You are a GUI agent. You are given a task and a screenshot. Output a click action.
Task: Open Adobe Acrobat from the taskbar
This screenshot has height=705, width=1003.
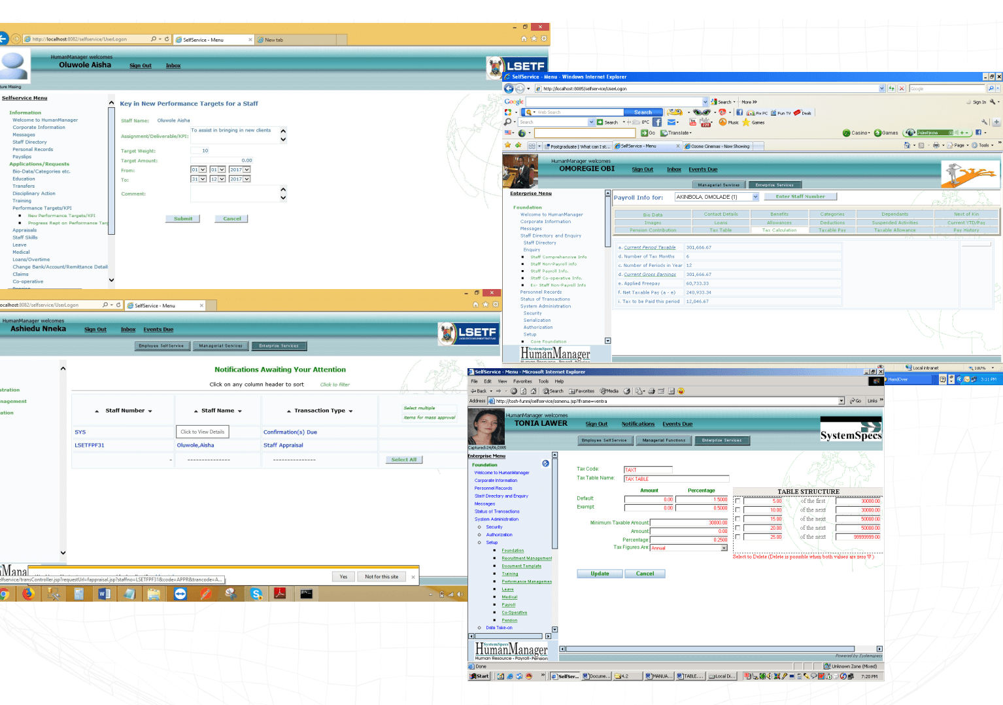(280, 594)
